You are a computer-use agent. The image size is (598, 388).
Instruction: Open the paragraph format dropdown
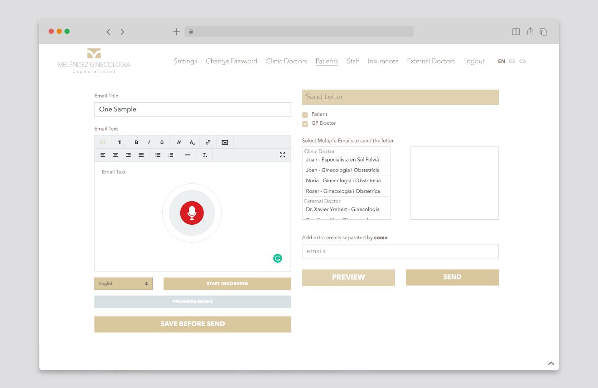(120, 142)
